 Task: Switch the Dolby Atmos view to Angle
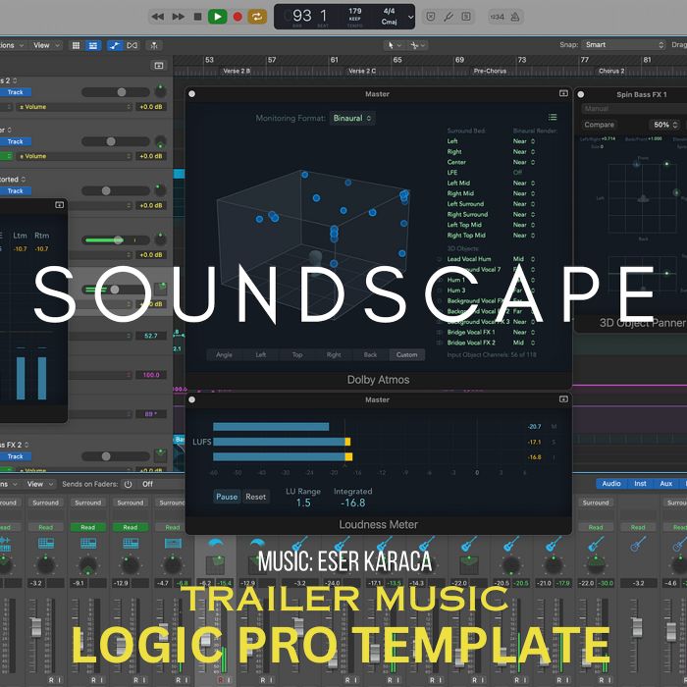(x=224, y=354)
